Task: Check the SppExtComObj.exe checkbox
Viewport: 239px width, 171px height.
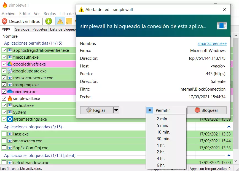Action: click(x=4, y=148)
